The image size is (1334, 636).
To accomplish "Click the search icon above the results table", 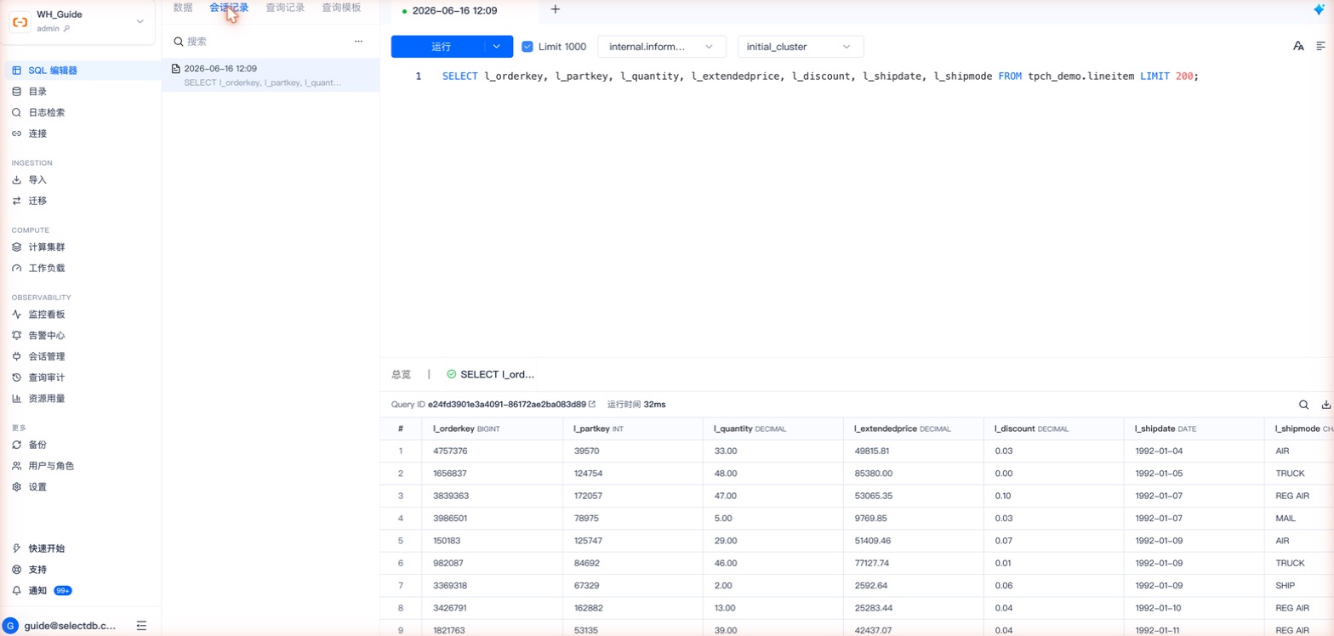I will (1303, 405).
